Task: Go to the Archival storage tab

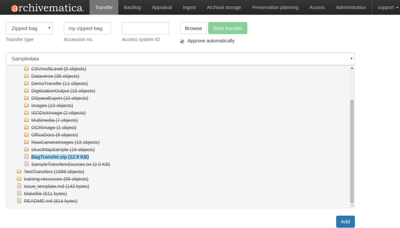Action: point(224,7)
